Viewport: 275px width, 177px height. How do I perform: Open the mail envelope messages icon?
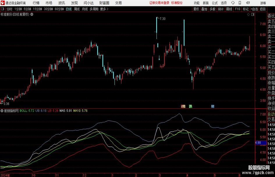point(248,3)
